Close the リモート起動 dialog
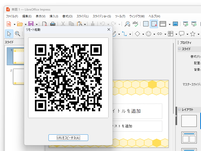201x151 pixels. [109, 29]
